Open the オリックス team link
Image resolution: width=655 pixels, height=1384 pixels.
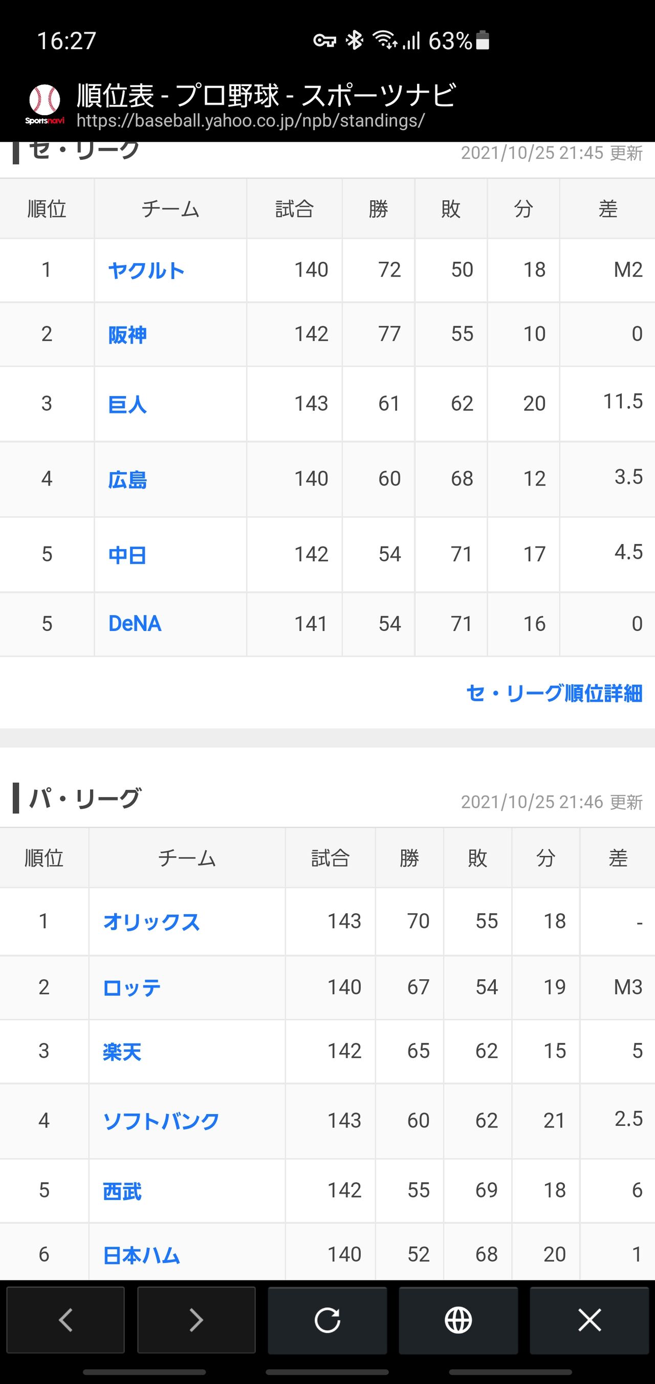[x=151, y=922]
